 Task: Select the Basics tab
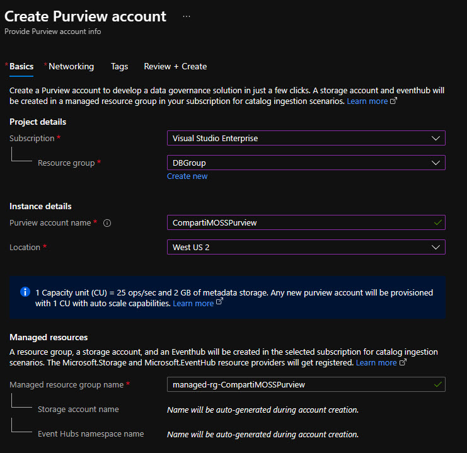click(x=21, y=66)
